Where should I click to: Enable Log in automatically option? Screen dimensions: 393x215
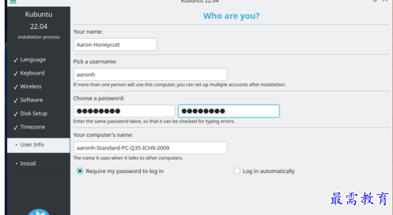pos(237,171)
